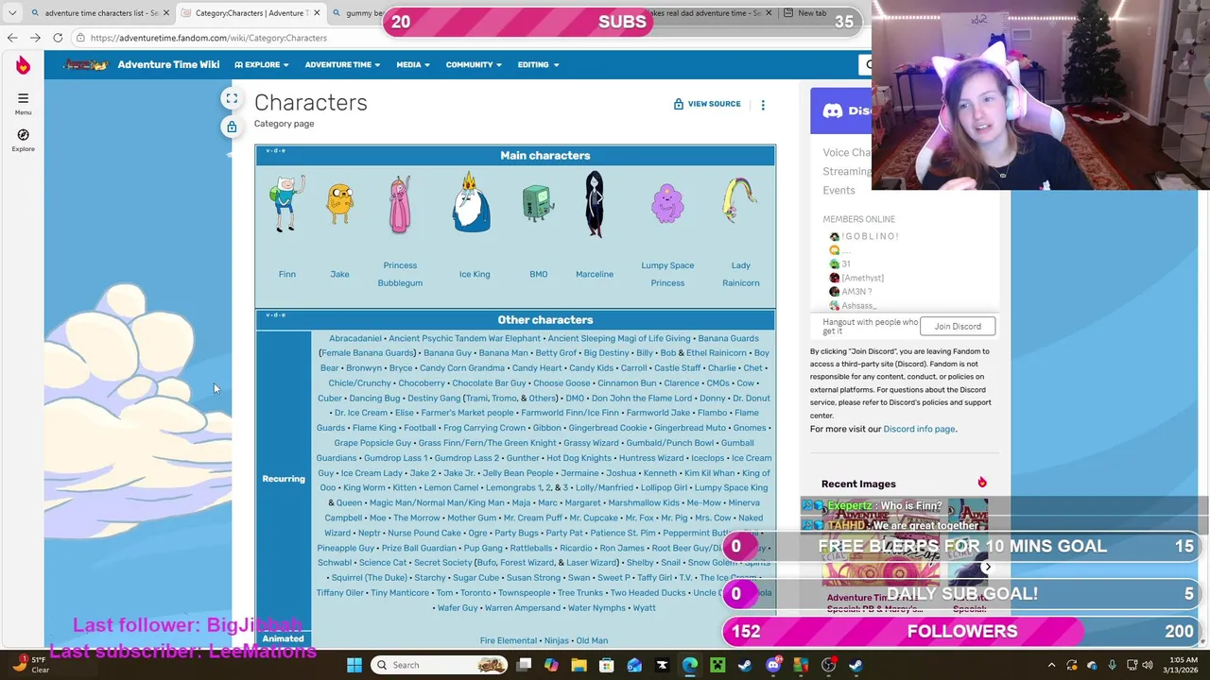Screen dimensions: 1210x680
Task: Open the Cinnamon Bun link
Action: (627, 383)
